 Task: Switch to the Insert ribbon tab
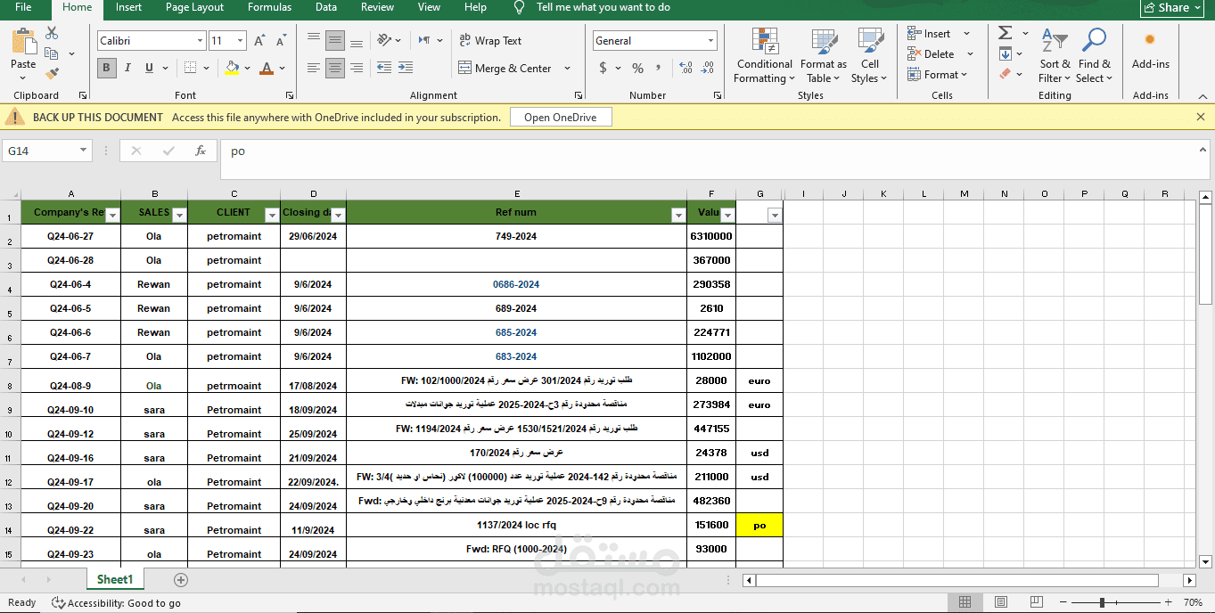tap(128, 7)
